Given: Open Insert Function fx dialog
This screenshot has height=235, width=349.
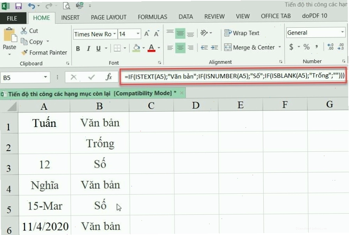Looking at the screenshot, I should click(109, 77).
